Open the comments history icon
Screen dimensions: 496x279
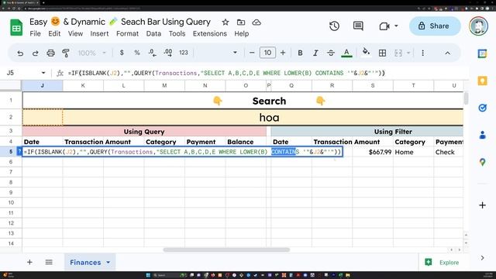coord(358,26)
